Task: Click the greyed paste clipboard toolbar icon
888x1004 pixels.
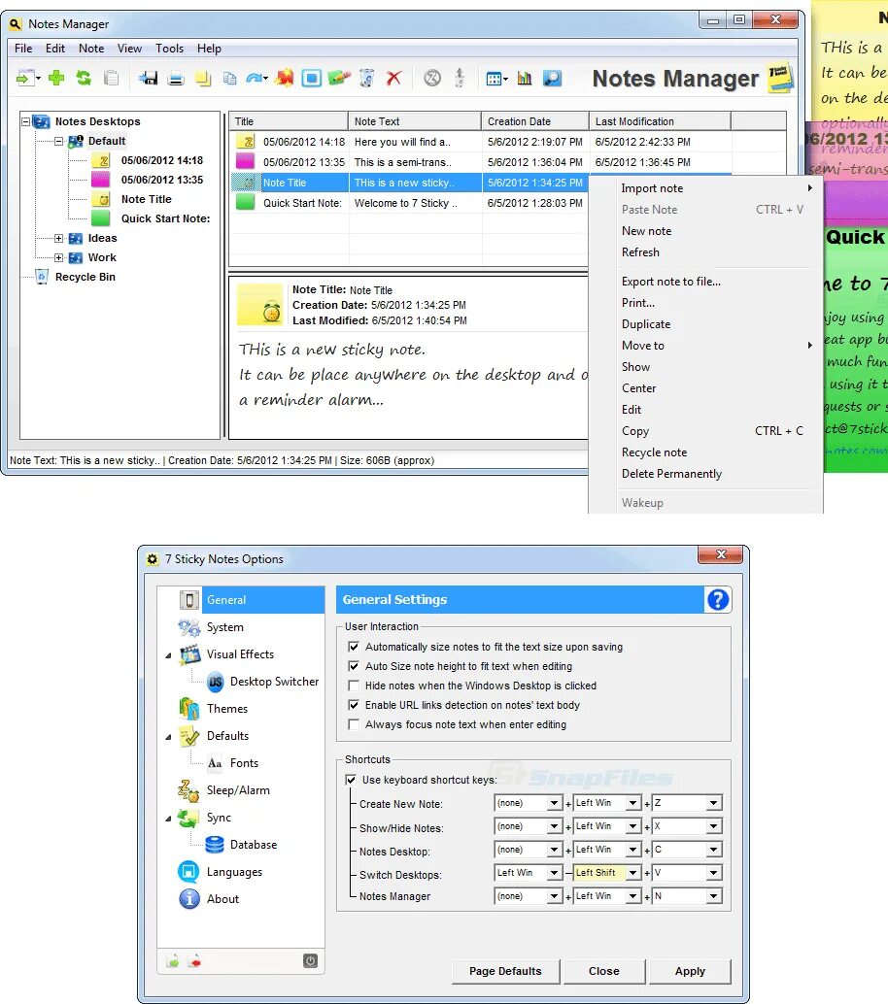Action: 112,78
